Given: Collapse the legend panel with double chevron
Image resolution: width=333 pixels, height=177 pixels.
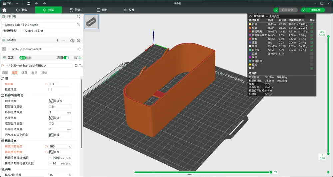Looking at the screenshot, I should point(251,16).
